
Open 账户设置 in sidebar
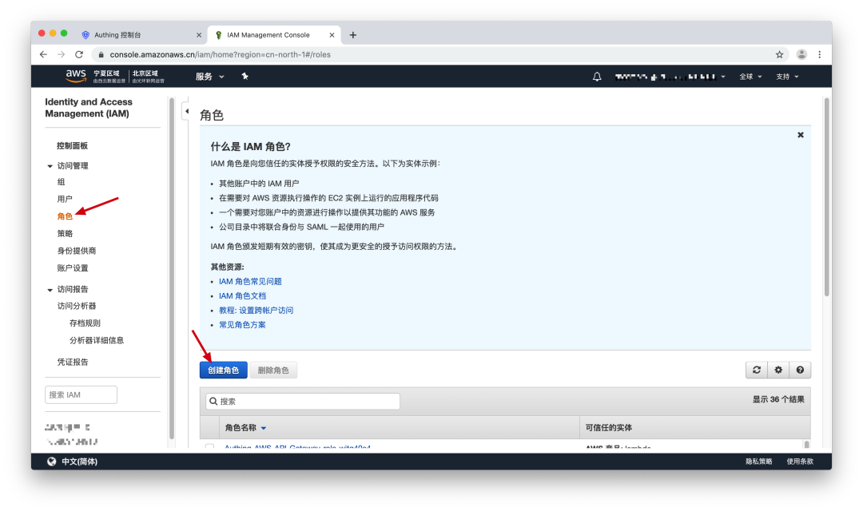point(73,268)
